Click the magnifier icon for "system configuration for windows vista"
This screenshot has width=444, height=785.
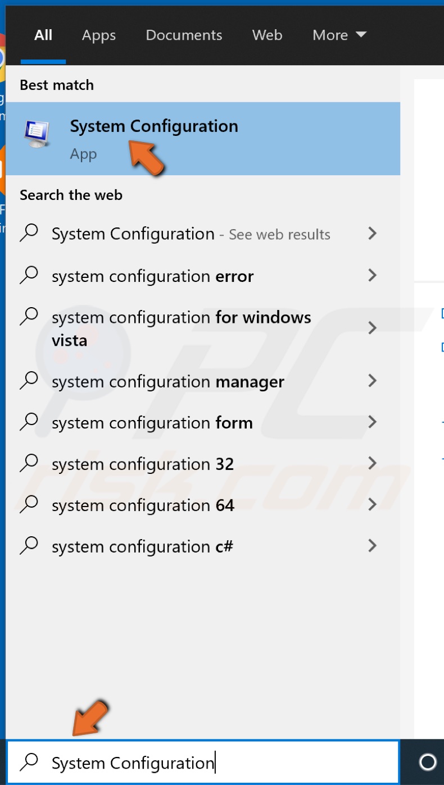(x=29, y=317)
